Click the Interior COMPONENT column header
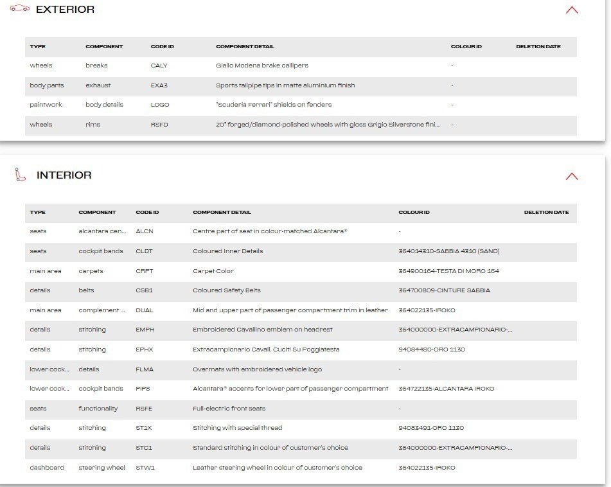Viewport: 611px width, 487px height. (x=97, y=212)
